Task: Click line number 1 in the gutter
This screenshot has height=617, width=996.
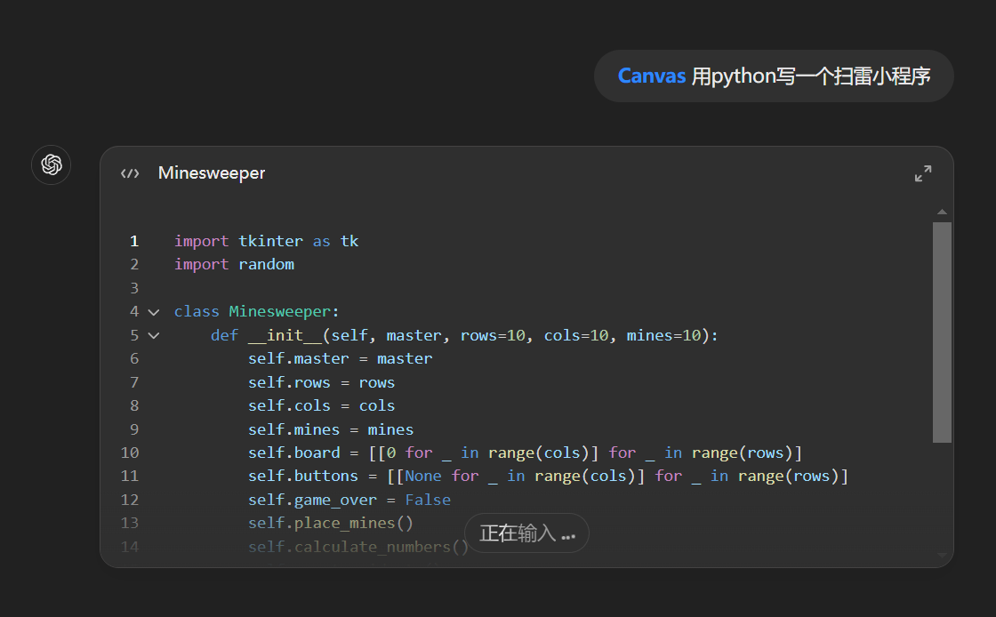Action: click(x=134, y=241)
